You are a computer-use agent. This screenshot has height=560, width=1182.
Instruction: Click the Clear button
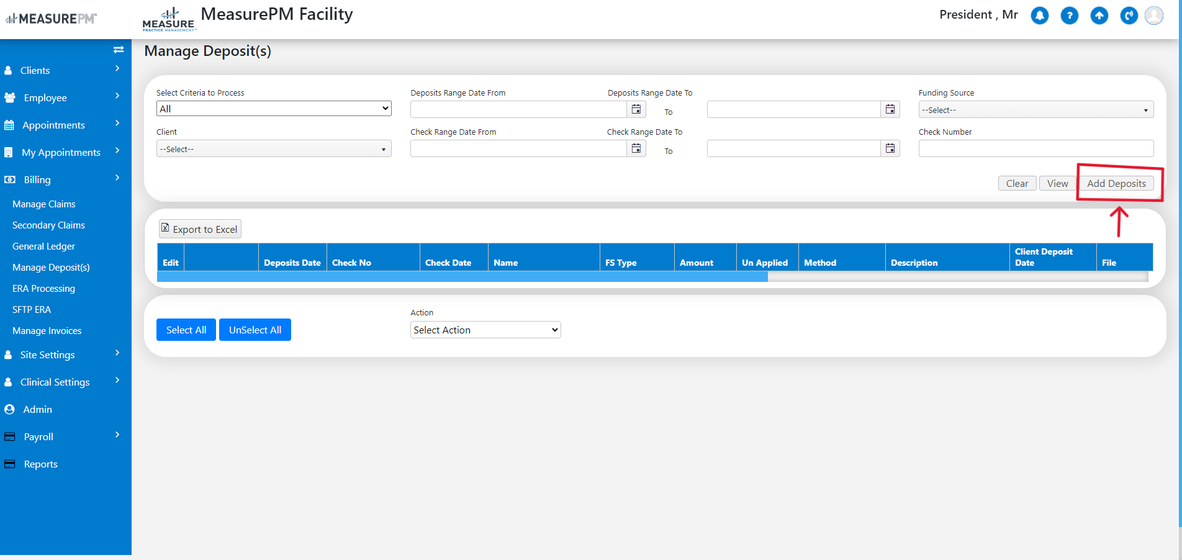click(1017, 183)
